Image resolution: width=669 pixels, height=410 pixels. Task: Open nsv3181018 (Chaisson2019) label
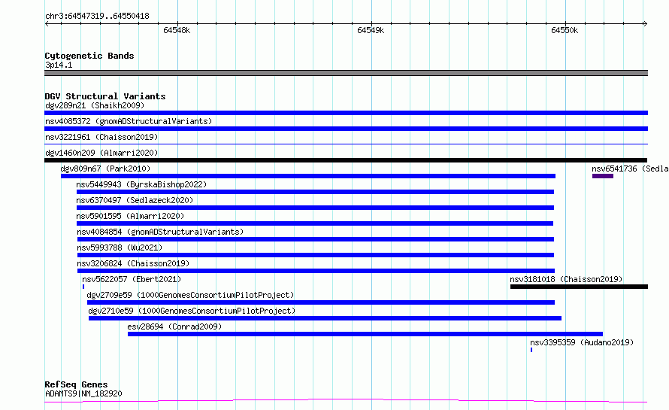pyautogui.click(x=566, y=279)
